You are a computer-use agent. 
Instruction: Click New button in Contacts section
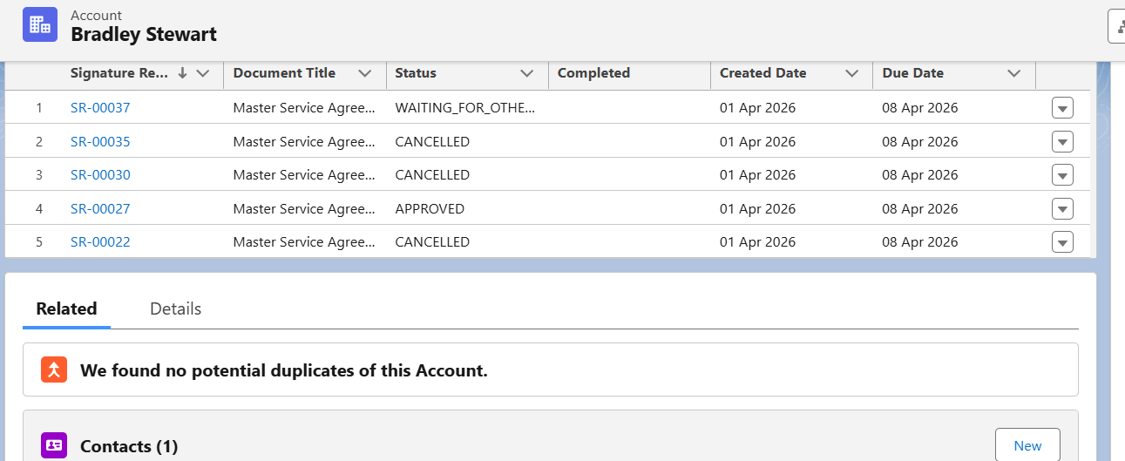tap(1027, 445)
